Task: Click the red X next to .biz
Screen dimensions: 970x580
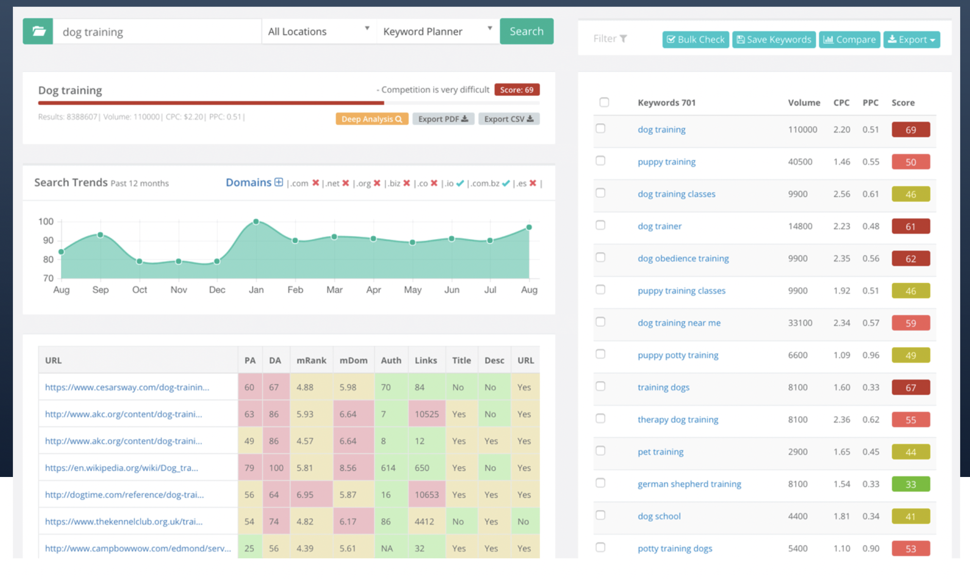Action: [407, 183]
